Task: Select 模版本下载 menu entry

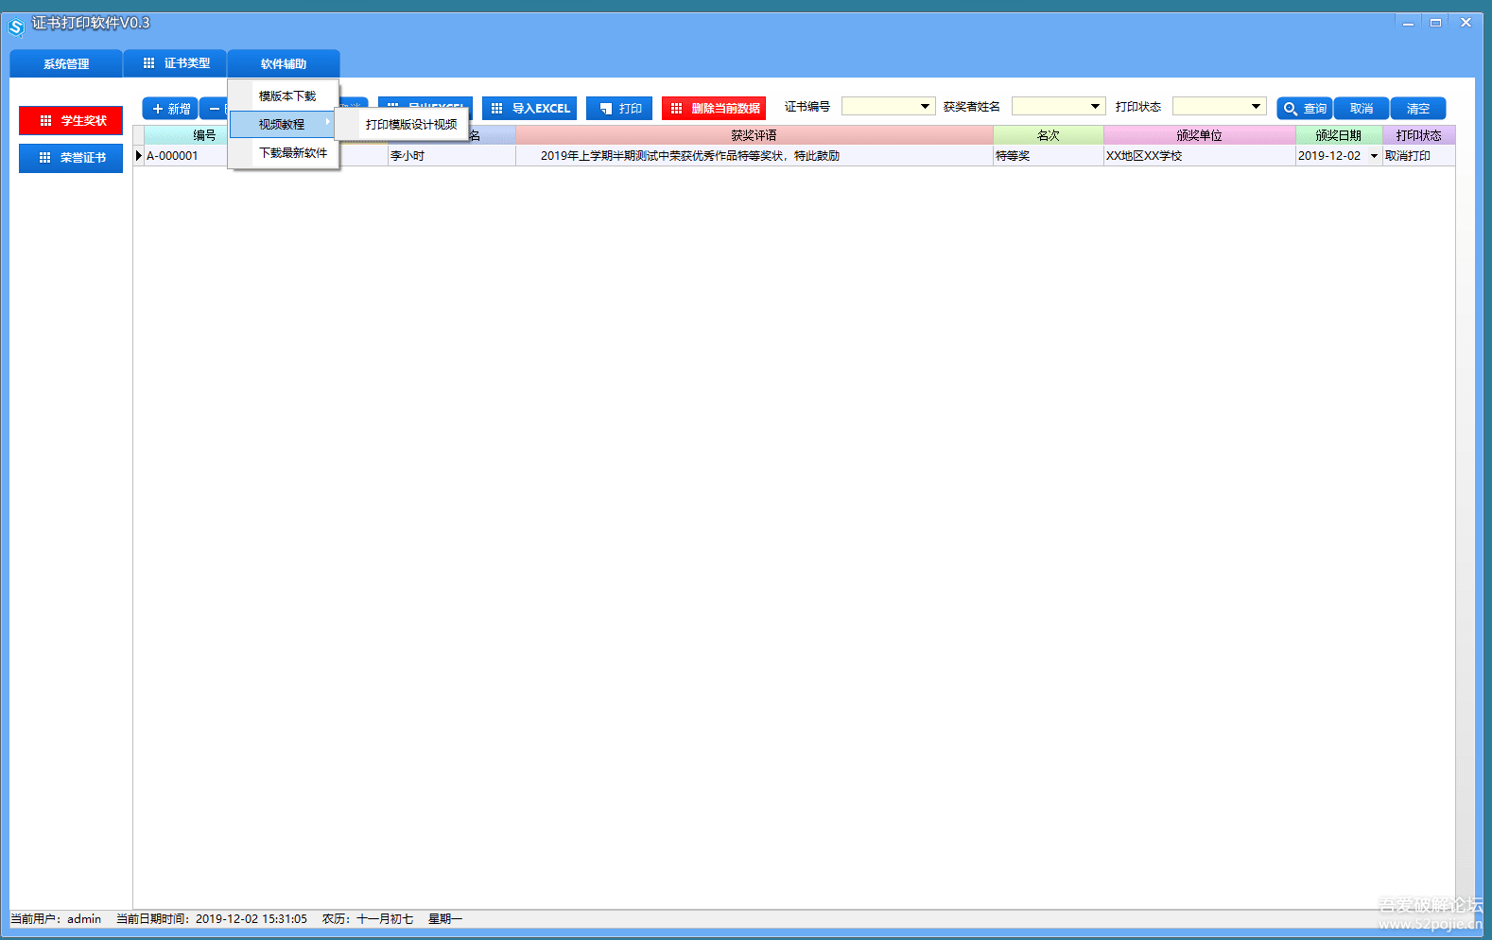Action: [x=284, y=96]
